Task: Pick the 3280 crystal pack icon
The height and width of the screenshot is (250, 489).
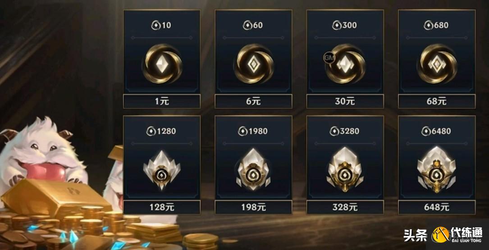Action: [345, 169]
